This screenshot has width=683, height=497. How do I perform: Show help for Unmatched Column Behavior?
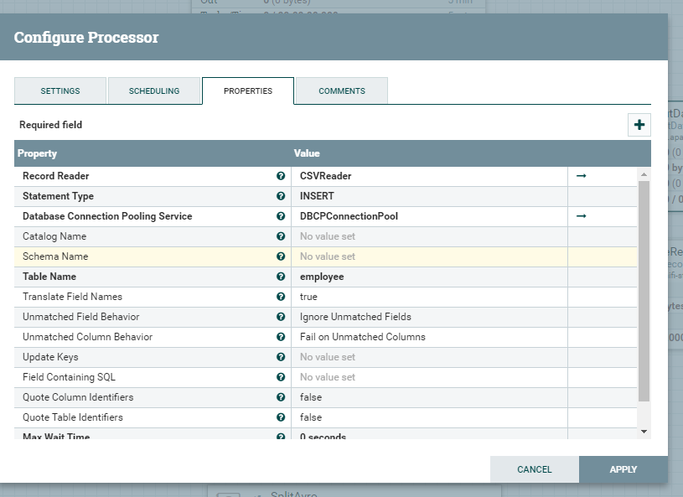281,337
